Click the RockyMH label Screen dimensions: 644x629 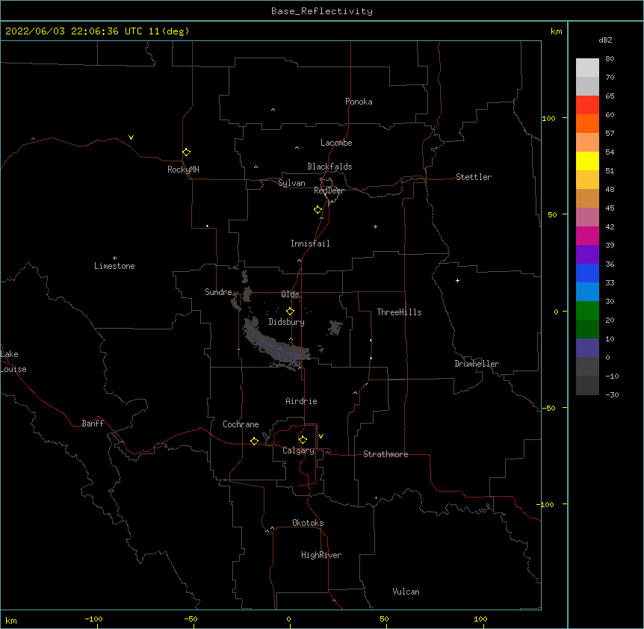183,170
